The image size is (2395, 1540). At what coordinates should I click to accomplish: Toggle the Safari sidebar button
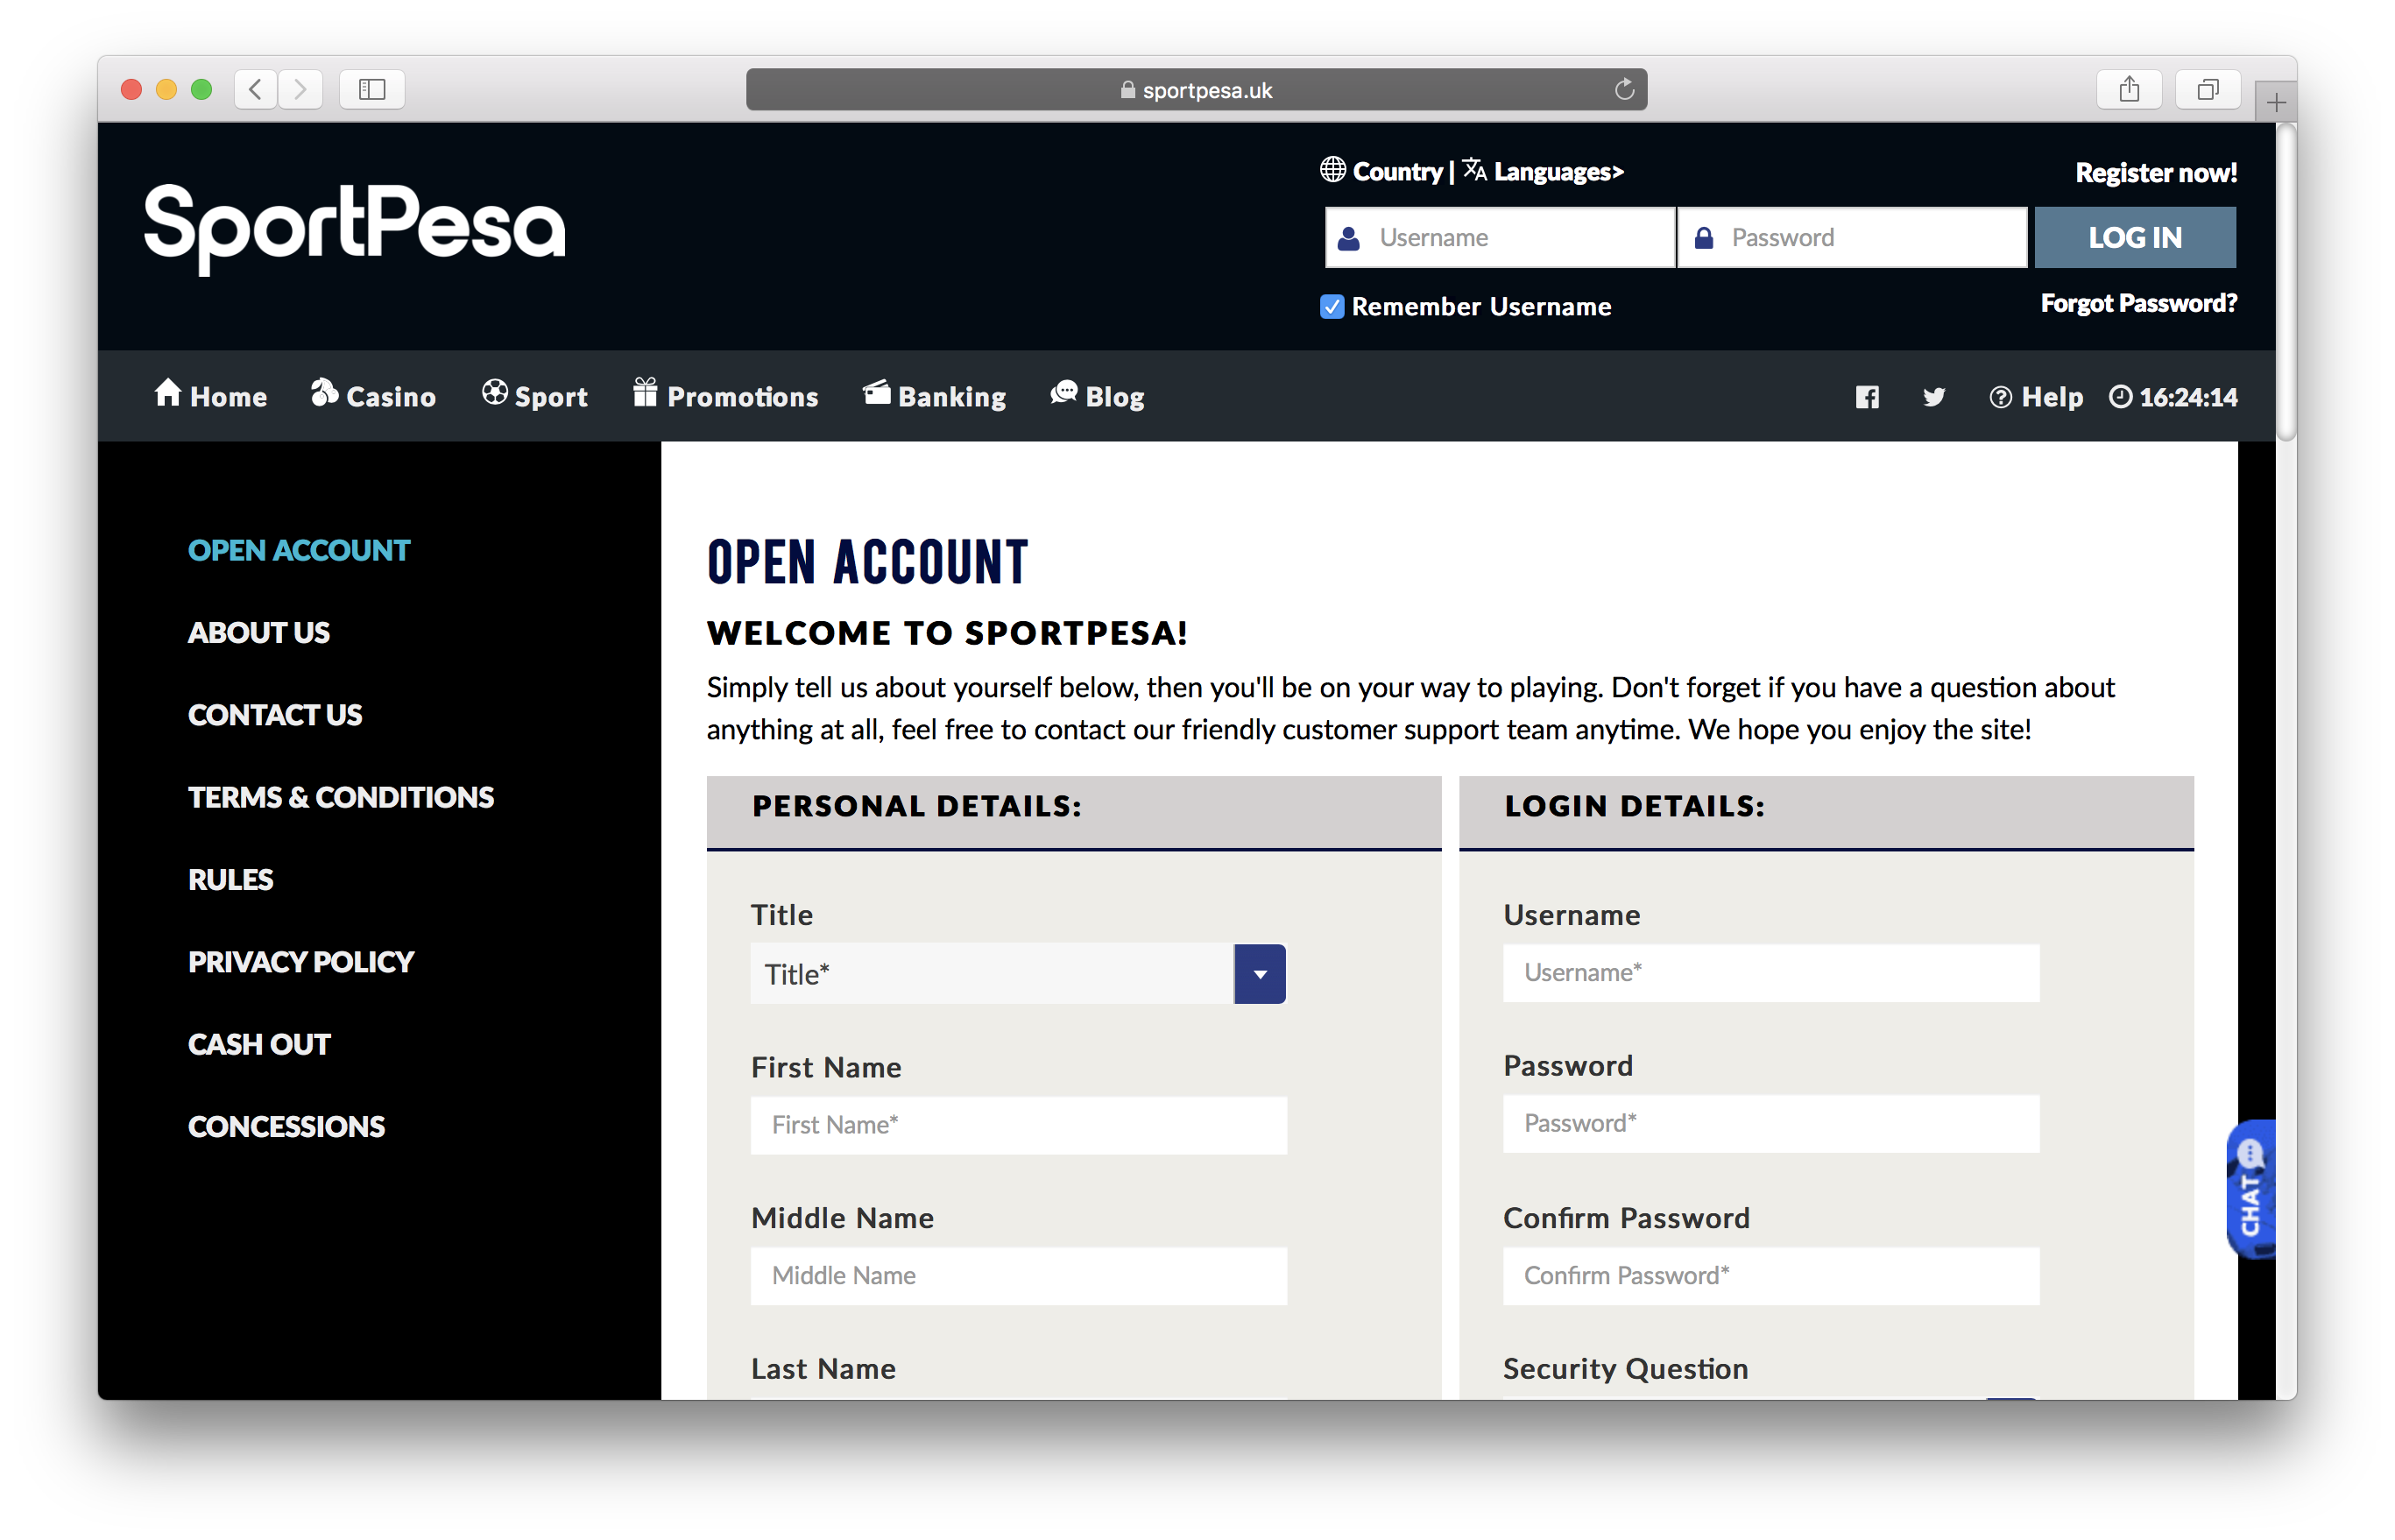[x=372, y=90]
